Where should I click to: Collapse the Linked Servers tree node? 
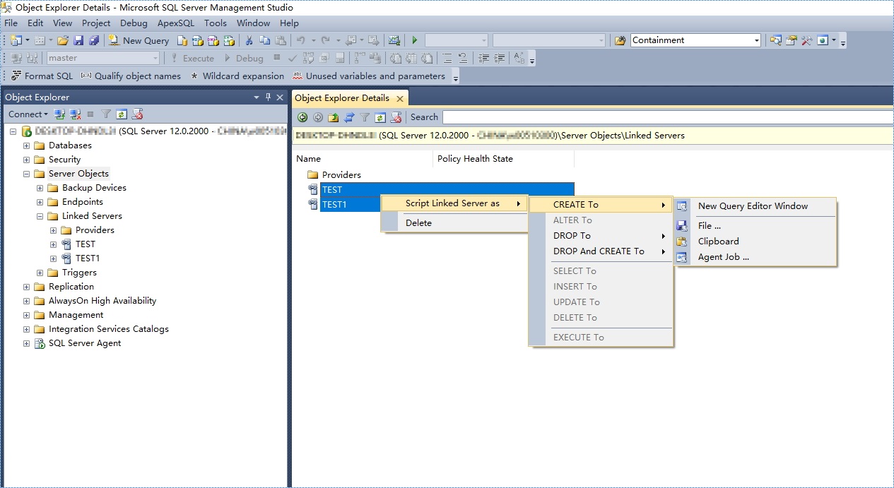coord(40,216)
